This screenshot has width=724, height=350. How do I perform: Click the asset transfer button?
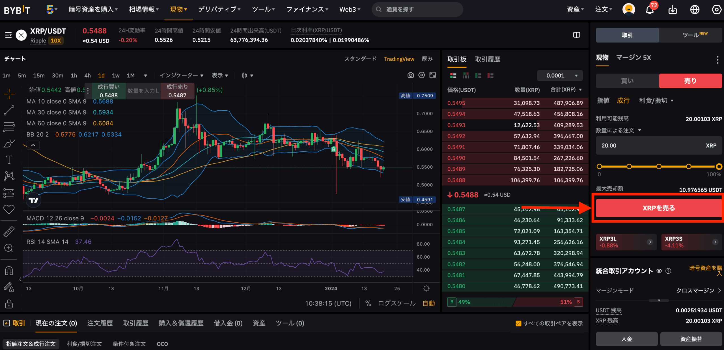691,339
